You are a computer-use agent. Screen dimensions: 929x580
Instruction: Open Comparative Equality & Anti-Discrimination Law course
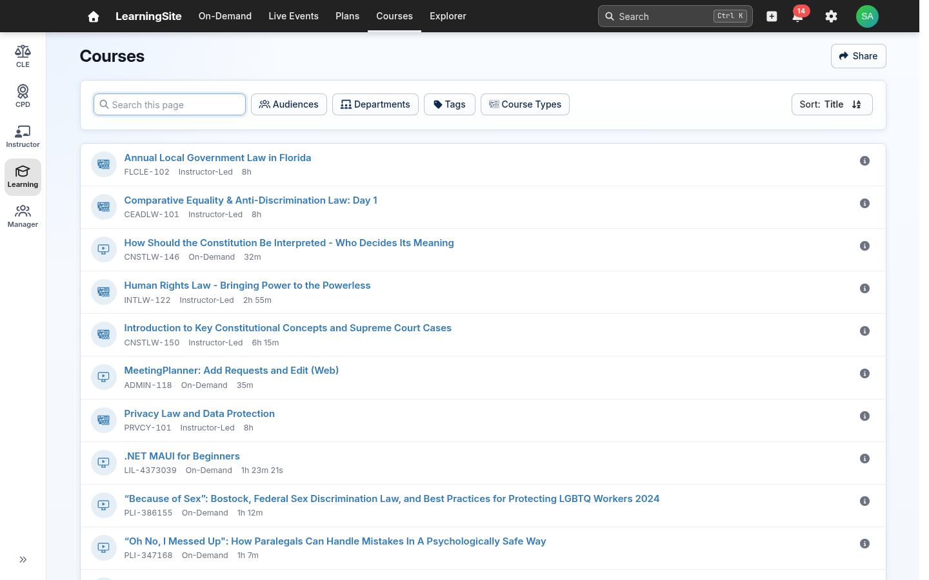[250, 200]
